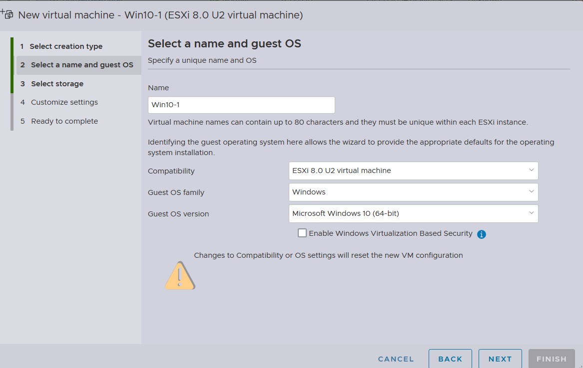
Task: Select step 5 Ready to complete
Action: click(64, 121)
